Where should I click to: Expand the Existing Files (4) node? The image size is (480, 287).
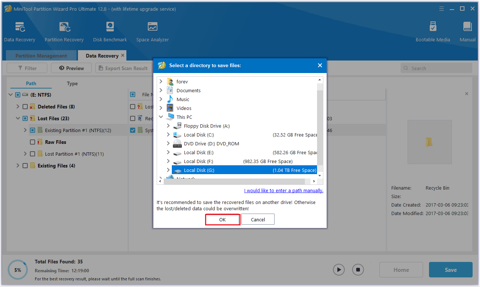18,166
